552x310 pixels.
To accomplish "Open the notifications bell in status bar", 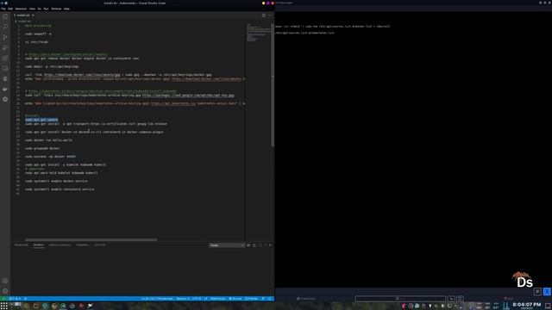I will (x=270, y=299).
